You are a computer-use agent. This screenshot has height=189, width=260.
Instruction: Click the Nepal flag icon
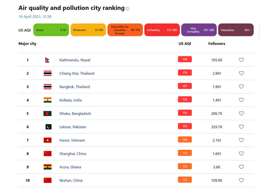(47, 60)
